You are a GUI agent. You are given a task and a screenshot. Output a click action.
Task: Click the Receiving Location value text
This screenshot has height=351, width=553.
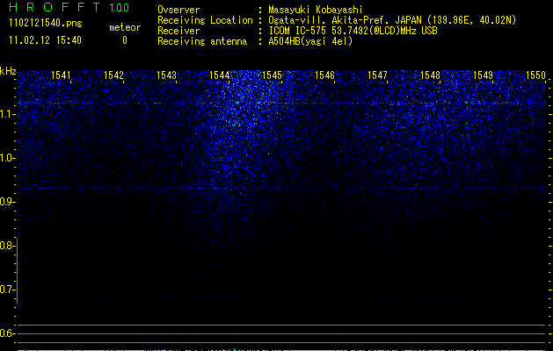[392, 20]
